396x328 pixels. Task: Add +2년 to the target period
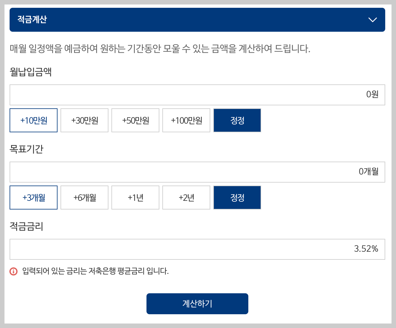point(186,198)
